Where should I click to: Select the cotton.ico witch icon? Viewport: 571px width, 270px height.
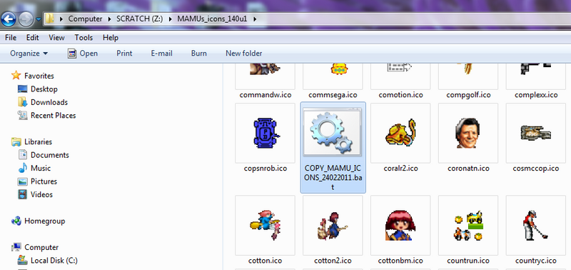(266, 225)
